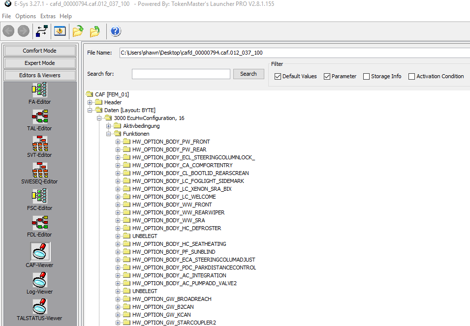
Task: Open the help question mark icon
Action: click(x=115, y=31)
